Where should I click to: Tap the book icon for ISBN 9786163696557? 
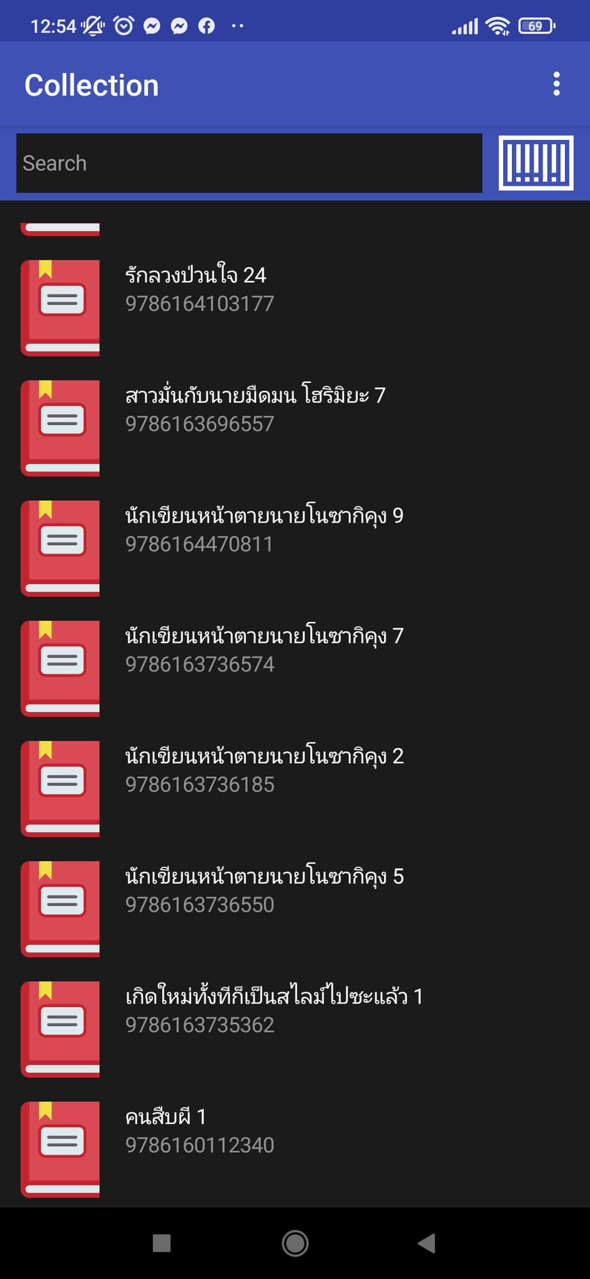[60, 428]
